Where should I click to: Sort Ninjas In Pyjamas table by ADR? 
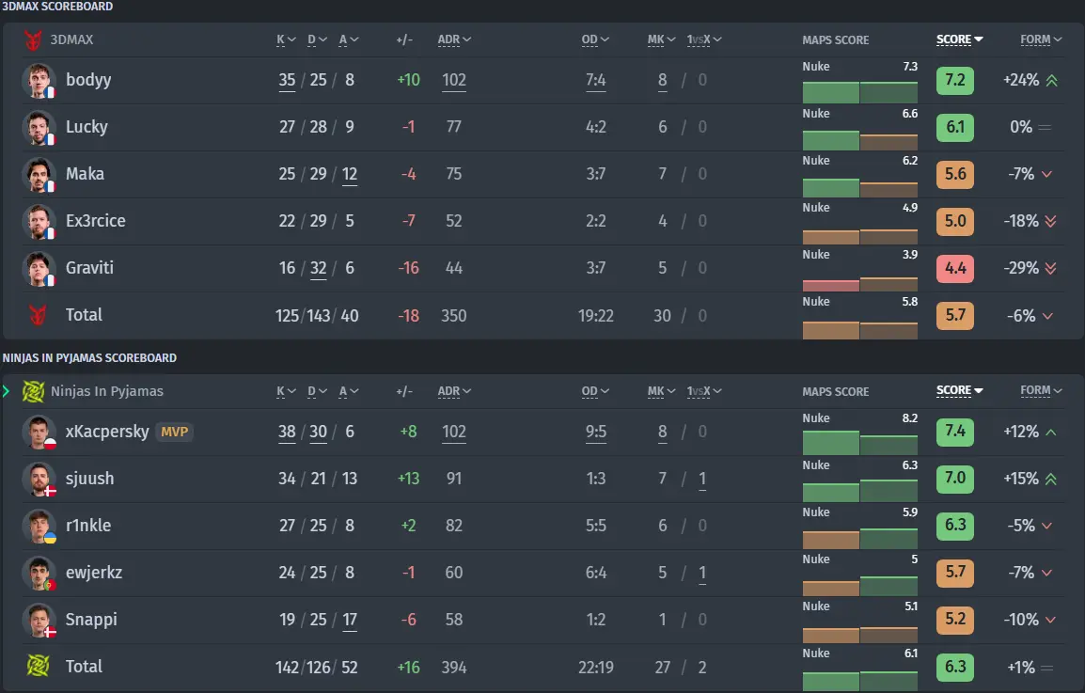(x=454, y=391)
